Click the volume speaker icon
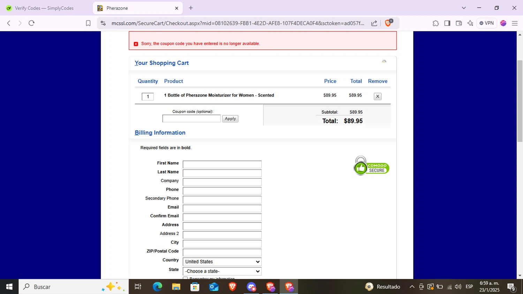Viewport: 523px width, 294px height. (458, 287)
